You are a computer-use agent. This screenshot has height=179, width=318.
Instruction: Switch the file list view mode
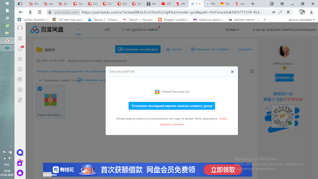(252, 71)
